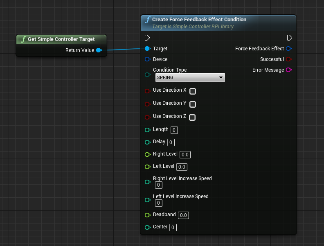This screenshot has width=324, height=246.
Task: Click the Force Feedback Effect output pin
Action: tap(289, 49)
